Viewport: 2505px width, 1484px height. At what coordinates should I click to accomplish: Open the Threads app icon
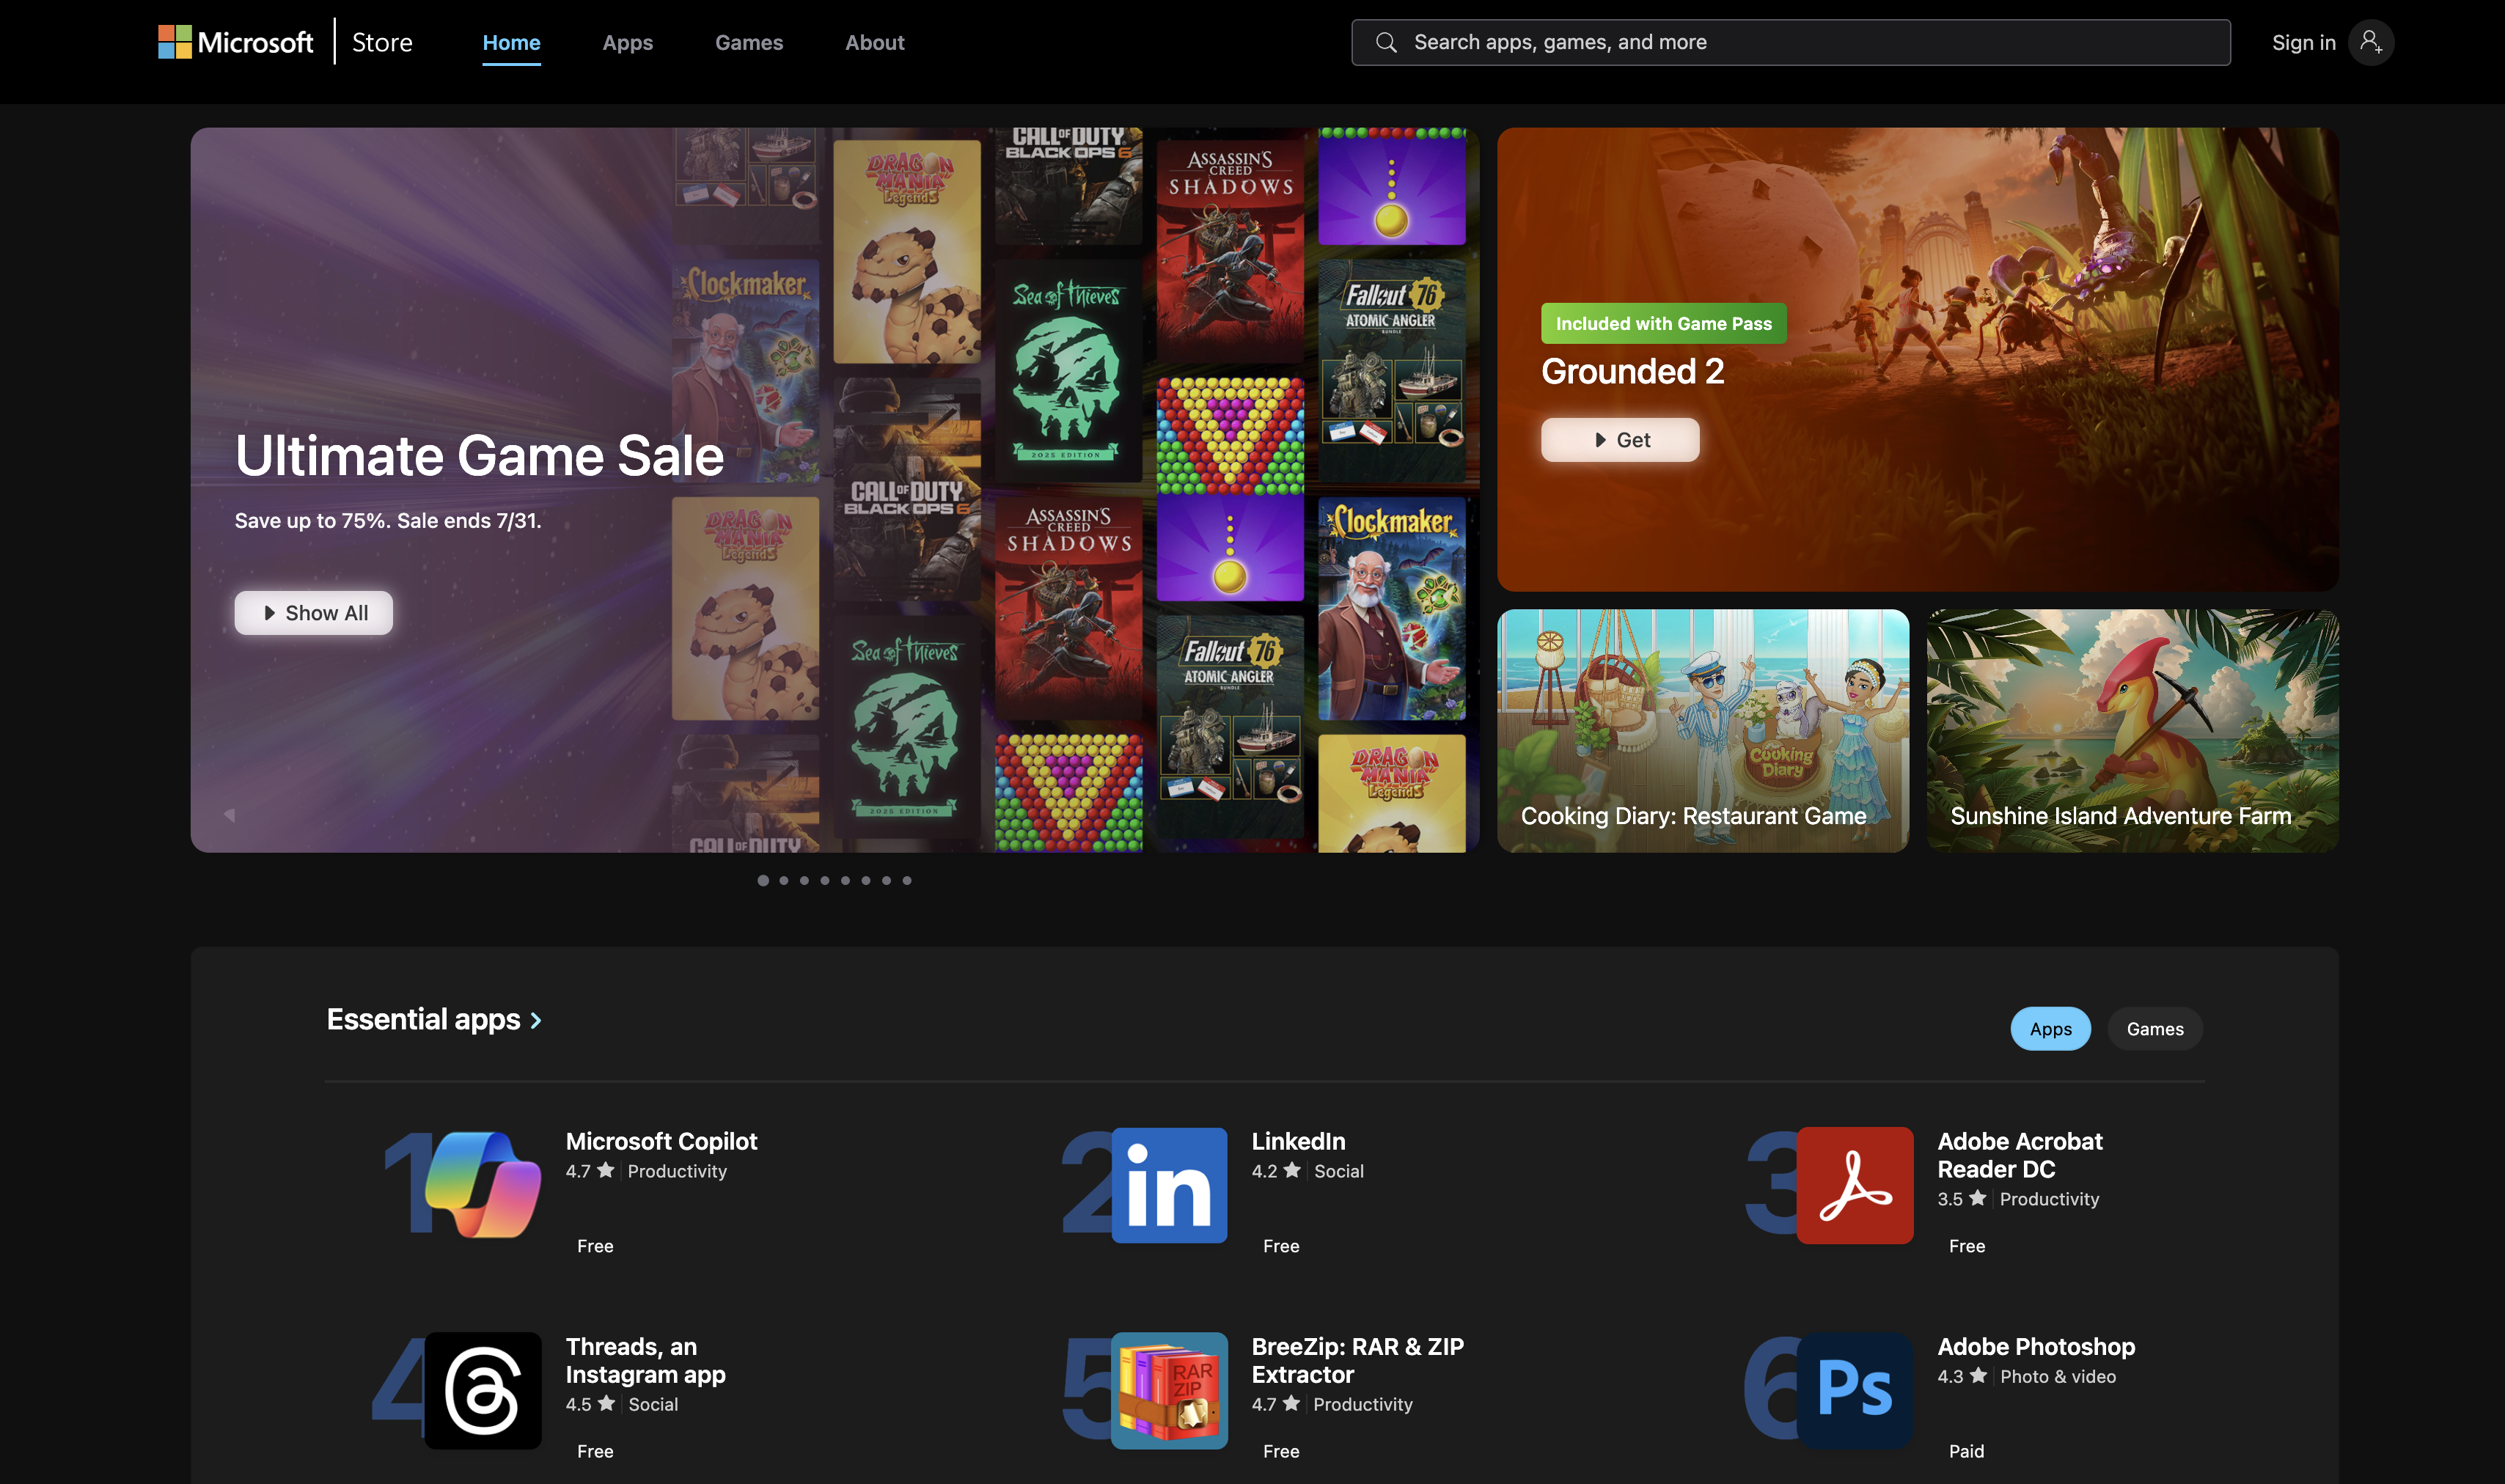(483, 1390)
